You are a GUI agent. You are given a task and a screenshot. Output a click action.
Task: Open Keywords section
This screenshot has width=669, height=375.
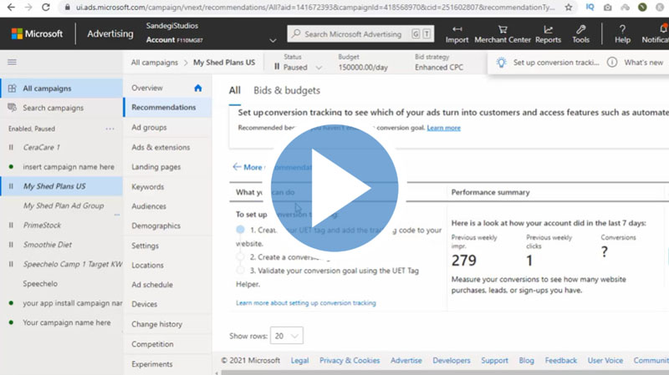(x=148, y=186)
